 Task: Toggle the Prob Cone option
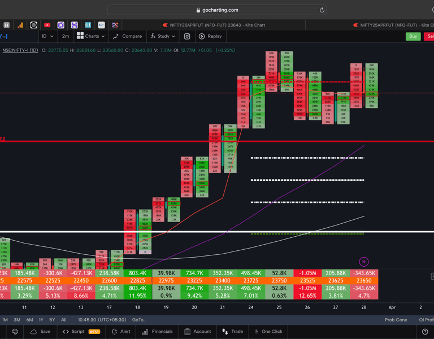[x=396, y=320]
